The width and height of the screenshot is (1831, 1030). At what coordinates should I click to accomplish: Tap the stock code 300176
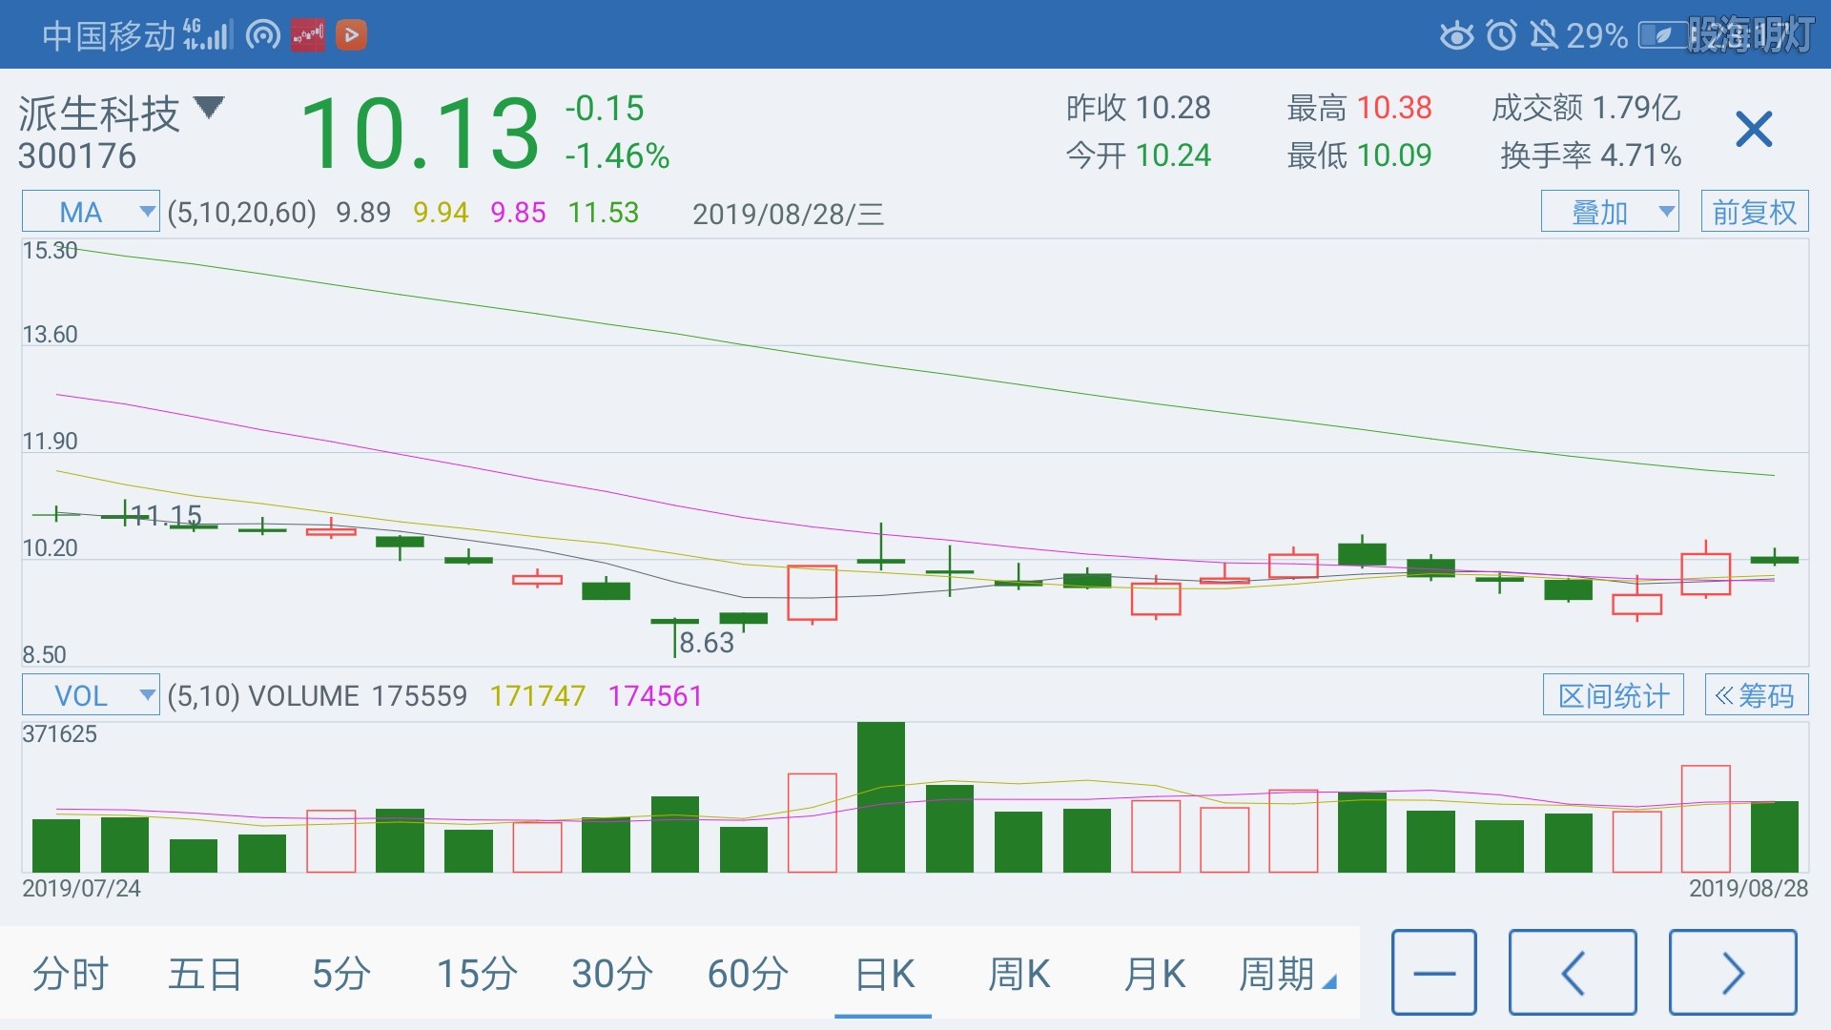77,155
